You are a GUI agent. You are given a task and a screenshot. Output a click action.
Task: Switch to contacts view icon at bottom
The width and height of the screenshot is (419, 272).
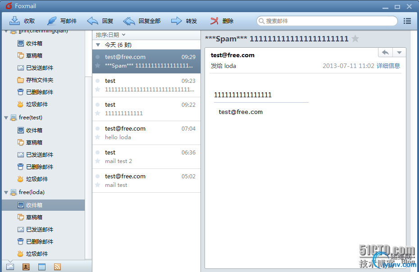point(26,267)
